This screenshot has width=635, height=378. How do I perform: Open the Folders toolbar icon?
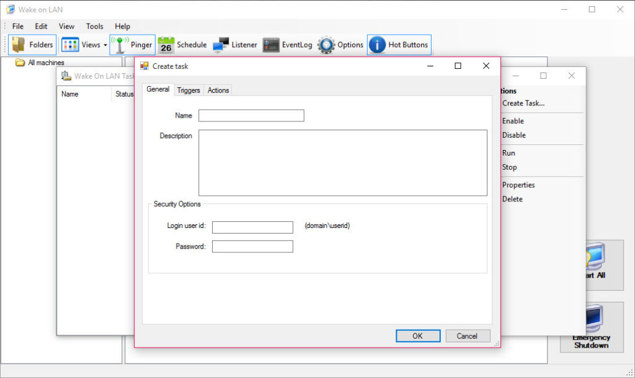[x=18, y=45]
